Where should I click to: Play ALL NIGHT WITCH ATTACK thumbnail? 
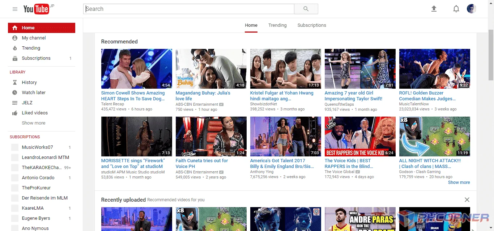coord(435,136)
